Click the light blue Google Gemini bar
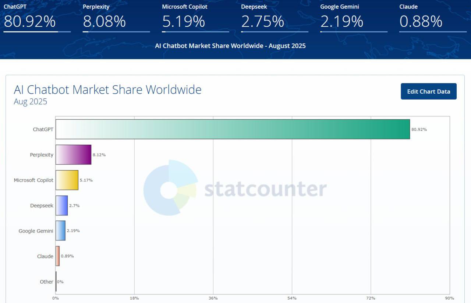Viewport: 471px width, 303px height. pyautogui.click(x=61, y=231)
